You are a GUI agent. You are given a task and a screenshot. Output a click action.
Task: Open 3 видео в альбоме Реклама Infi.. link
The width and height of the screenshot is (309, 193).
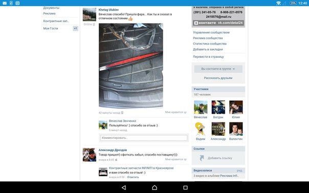[216, 176]
